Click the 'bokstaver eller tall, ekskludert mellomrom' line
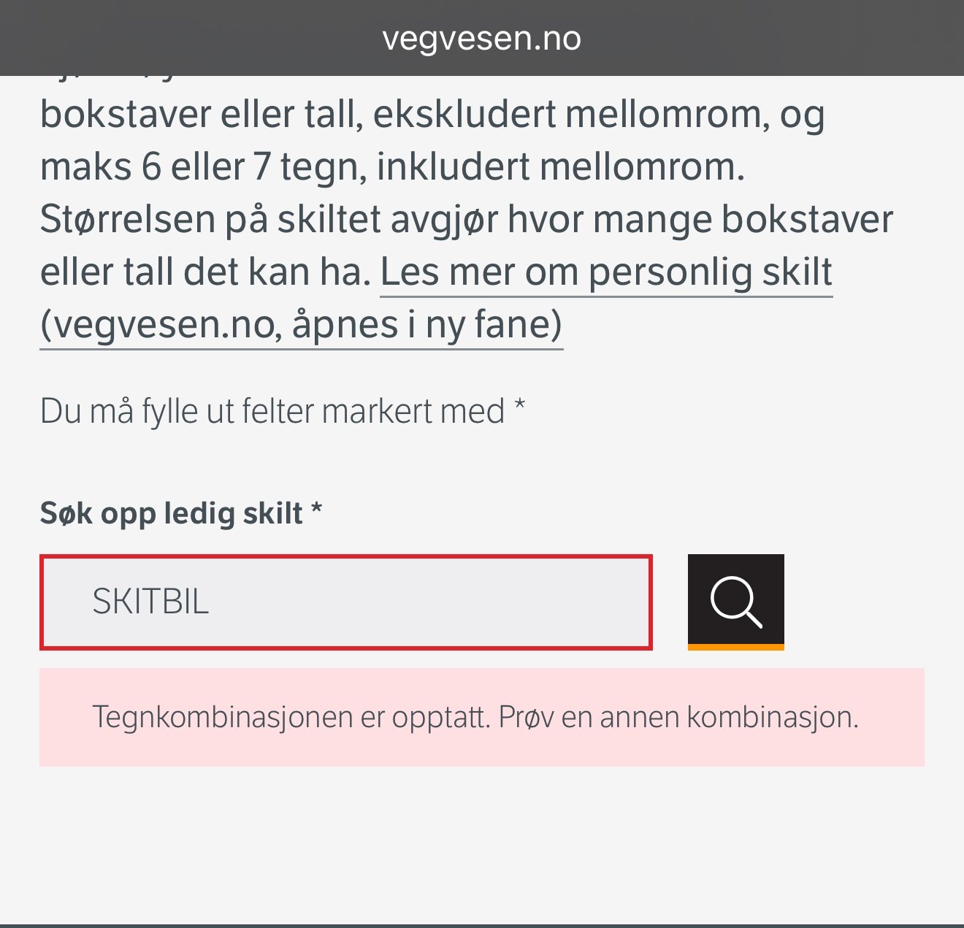 click(x=432, y=115)
